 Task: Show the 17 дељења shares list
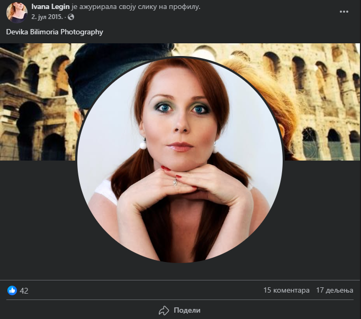click(x=334, y=290)
